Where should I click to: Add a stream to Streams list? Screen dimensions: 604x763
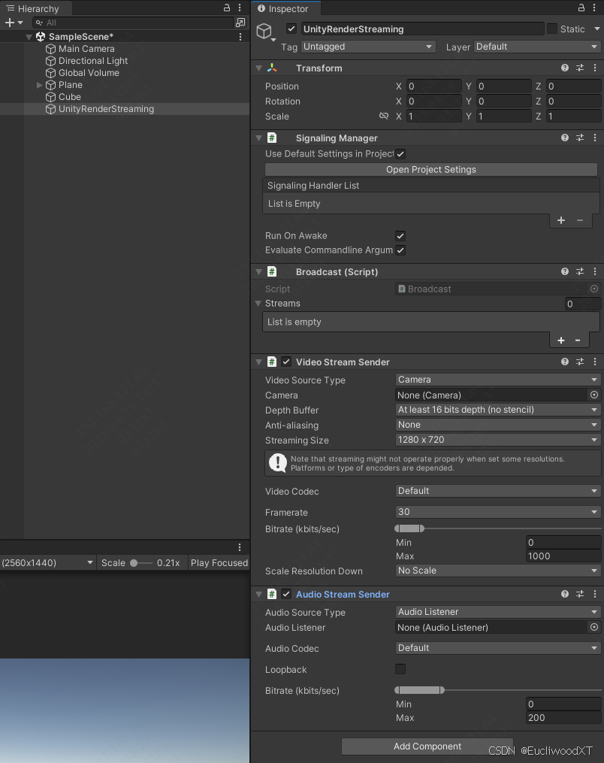pos(560,340)
